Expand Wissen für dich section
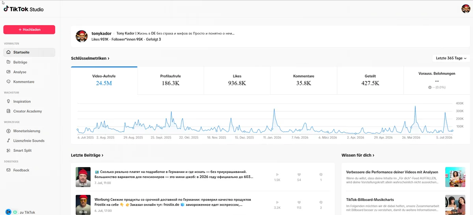Screen dimensions: 473x215 pyautogui.click(x=358, y=155)
